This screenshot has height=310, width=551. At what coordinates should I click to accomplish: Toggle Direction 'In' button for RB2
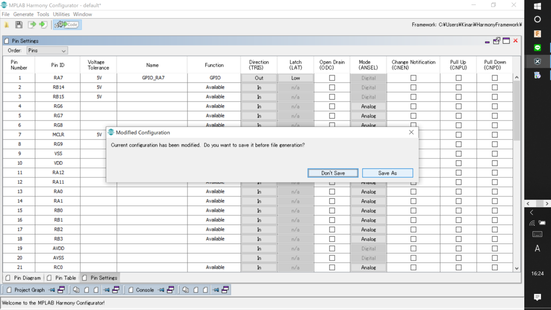click(x=259, y=229)
